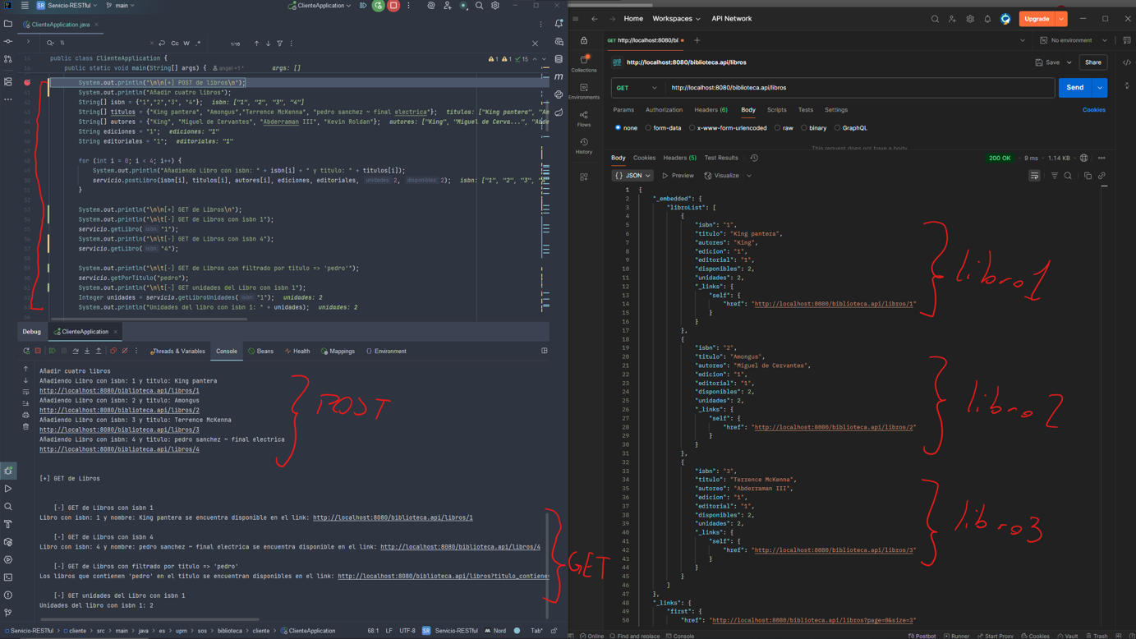Viewport: 1136px width, 639px height.
Task: Open Postman settings gear icon
Action: tap(970, 19)
